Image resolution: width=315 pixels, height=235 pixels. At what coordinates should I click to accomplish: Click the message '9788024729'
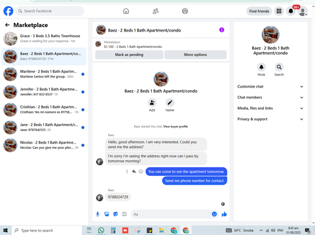(x=118, y=197)
